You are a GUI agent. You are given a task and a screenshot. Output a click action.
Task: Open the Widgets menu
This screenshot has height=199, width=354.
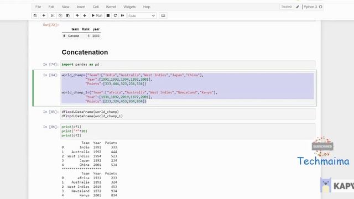[x=129, y=7]
